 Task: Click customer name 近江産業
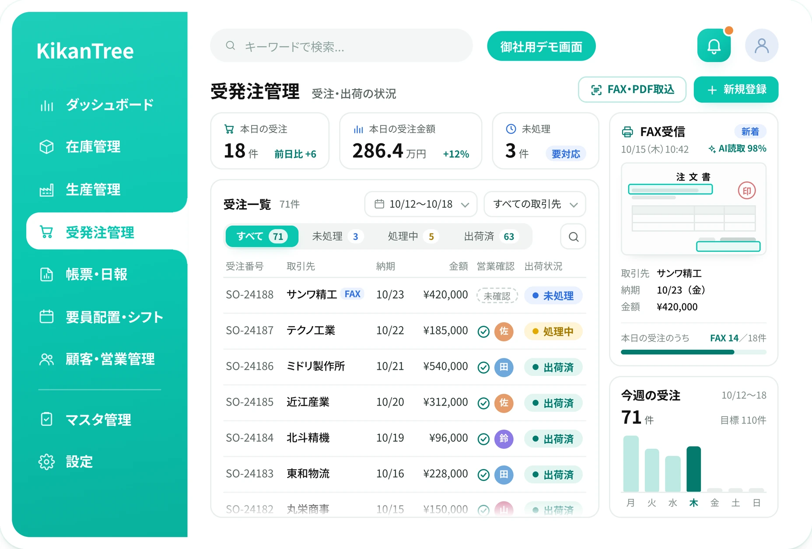pyautogui.click(x=308, y=402)
